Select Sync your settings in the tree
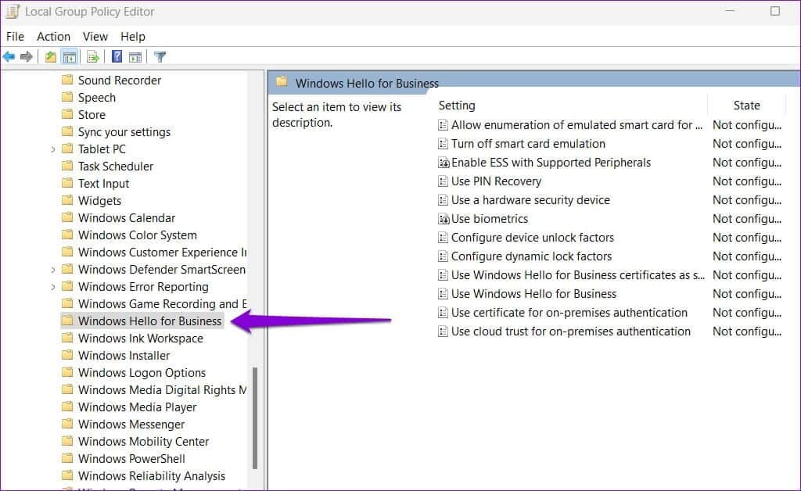The image size is (801, 491). [x=124, y=131]
